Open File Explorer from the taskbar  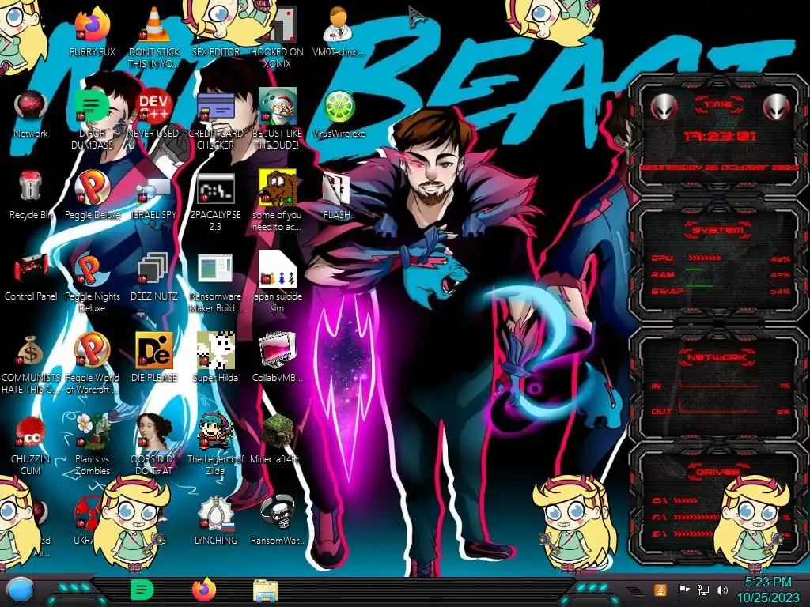[x=266, y=590]
